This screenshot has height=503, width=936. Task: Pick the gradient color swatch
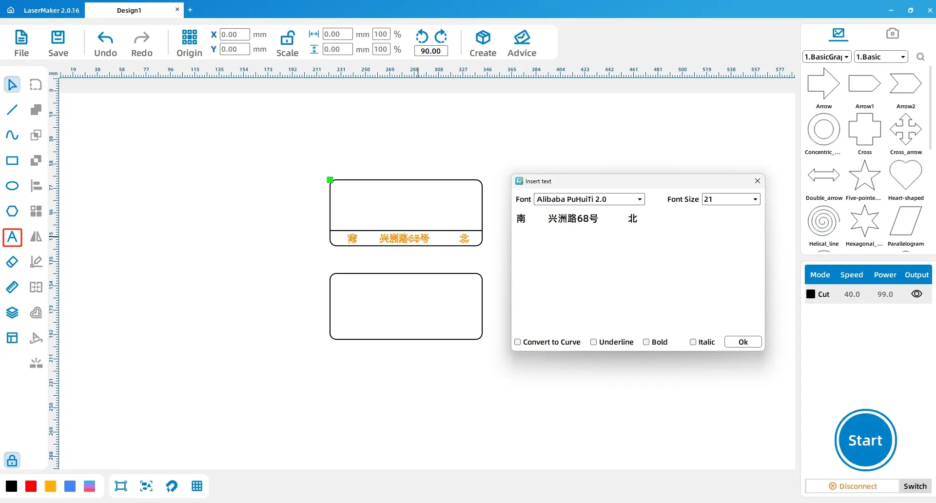[89, 486]
